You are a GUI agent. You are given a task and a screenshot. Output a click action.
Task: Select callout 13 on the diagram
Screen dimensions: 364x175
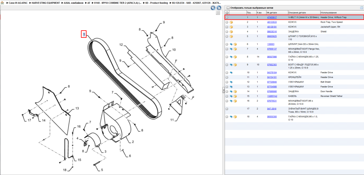(77, 108)
